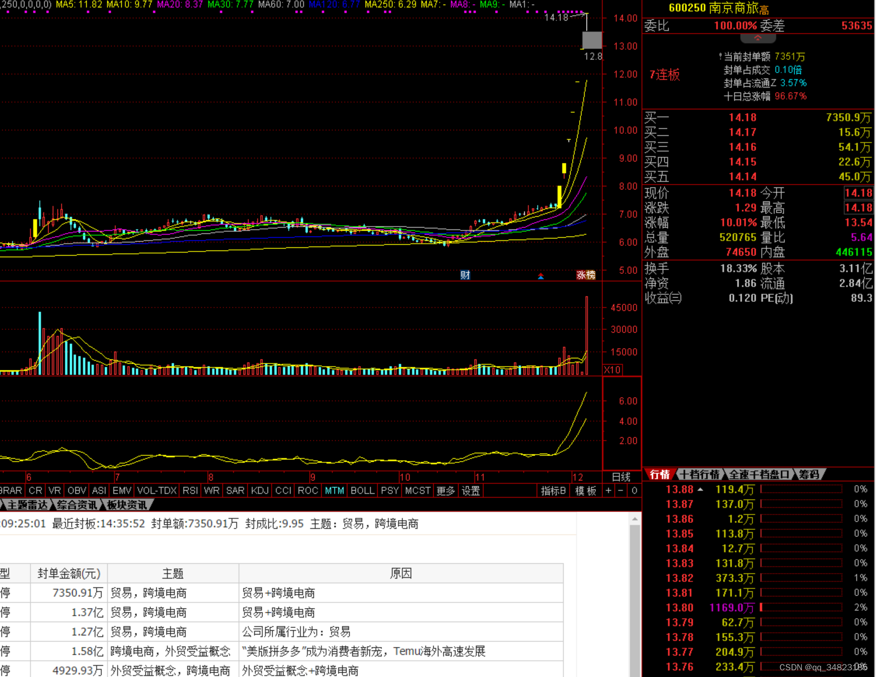Click the 指标B button
This screenshot has width=876, height=677.
point(553,490)
